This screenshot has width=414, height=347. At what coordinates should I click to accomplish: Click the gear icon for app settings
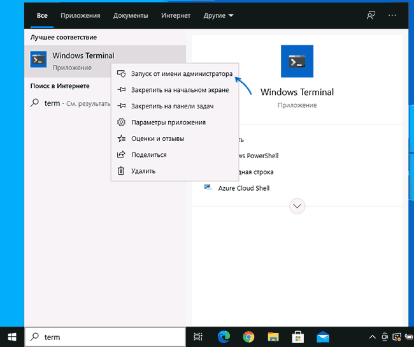click(x=121, y=122)
